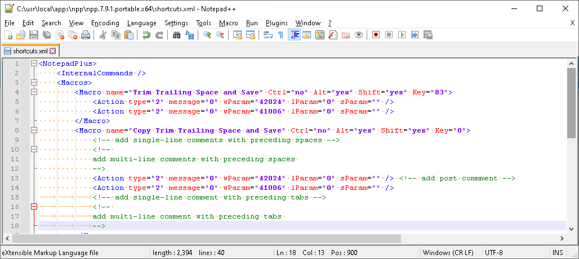
Task: Open Folder as Workspace icon
Action: pyautogui.click(x=346, y=35)
